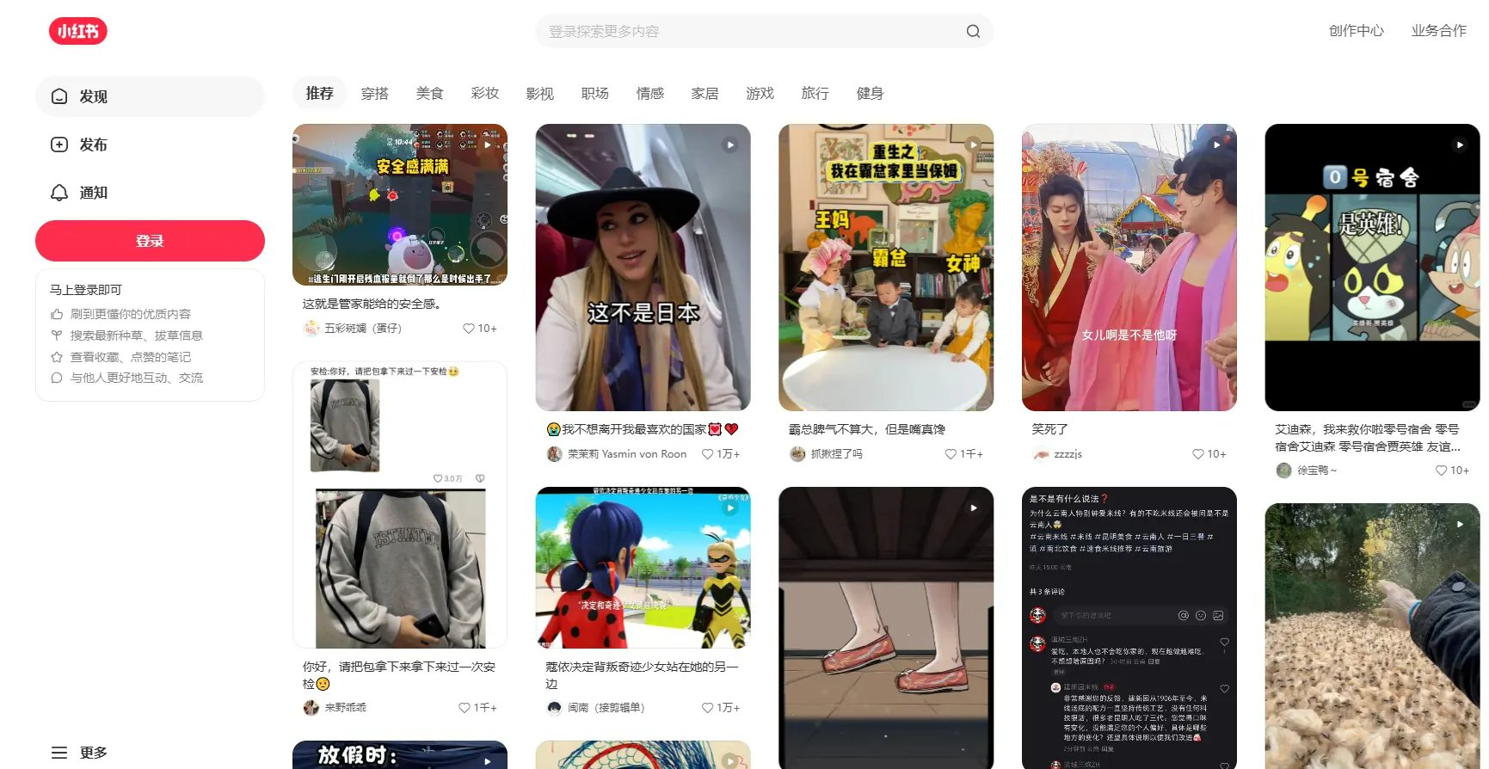Open the red shoes animation thumbnail

click(886, 628)
